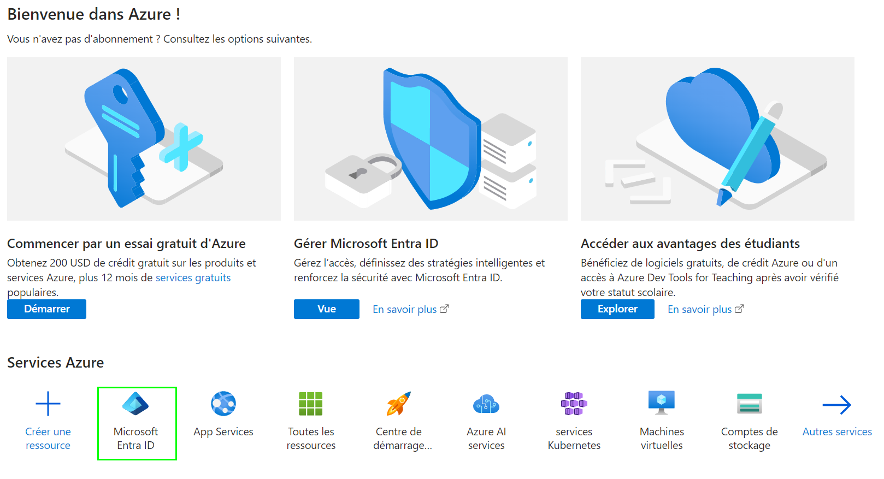884x479 pixels.
Task: Click the Vue button
Action: point(327,309)
